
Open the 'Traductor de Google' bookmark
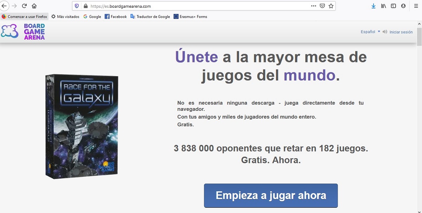click(150, 16)
